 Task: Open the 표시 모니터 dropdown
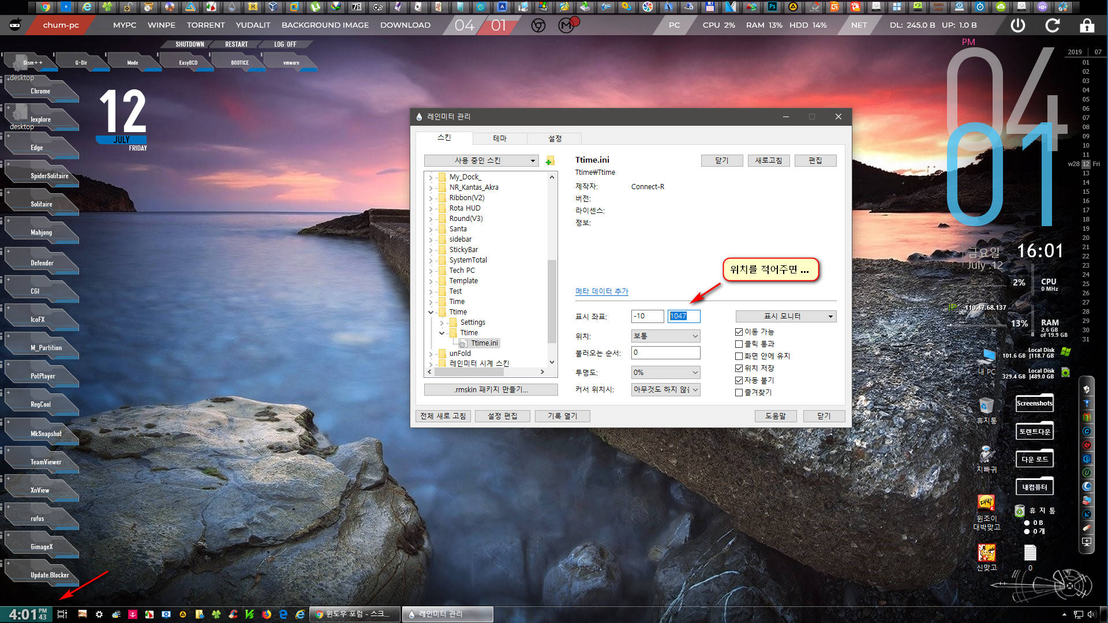point(785,316)
